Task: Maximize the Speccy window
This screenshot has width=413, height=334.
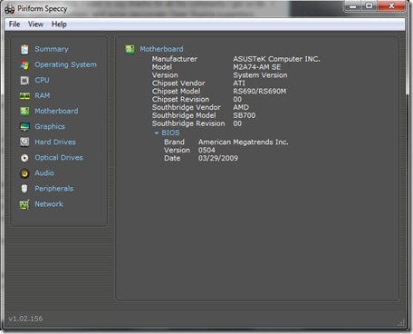Action: 369,6
